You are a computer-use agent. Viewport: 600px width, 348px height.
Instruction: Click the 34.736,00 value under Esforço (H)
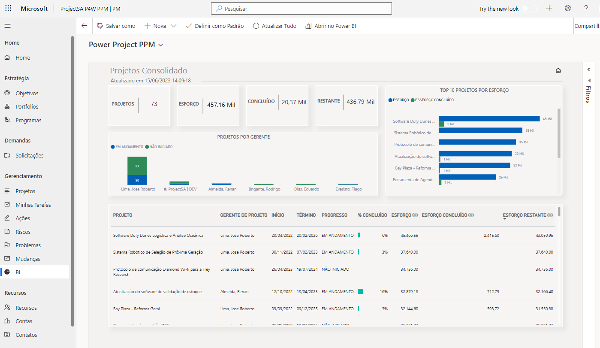(x=409, y=269)
